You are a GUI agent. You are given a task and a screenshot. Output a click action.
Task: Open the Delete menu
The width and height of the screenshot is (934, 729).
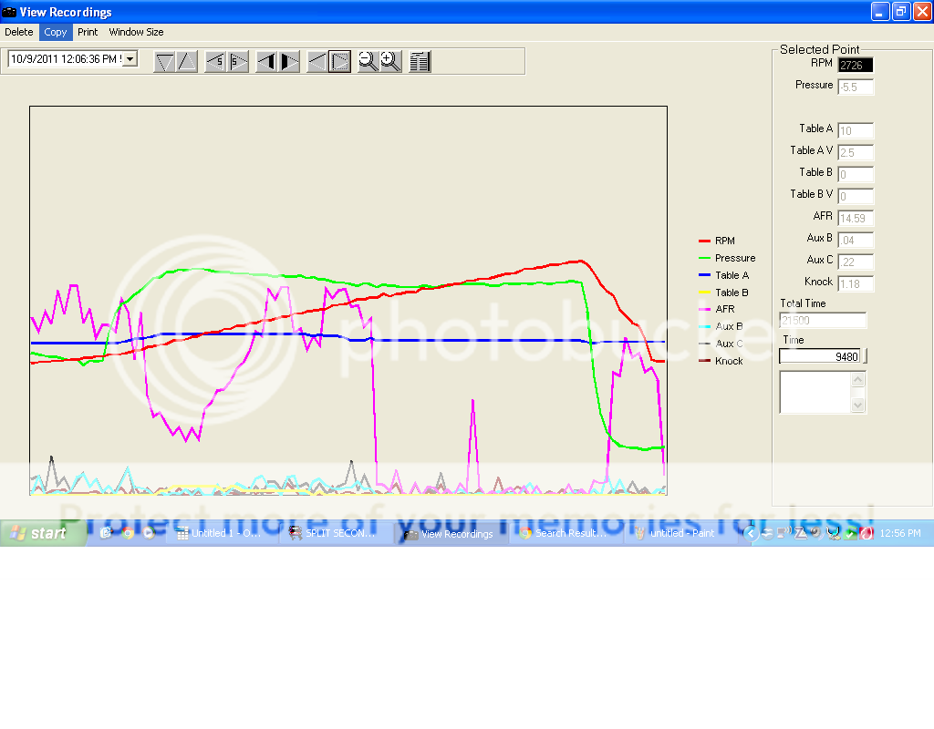pyautogui.click(x=19, y=32)
